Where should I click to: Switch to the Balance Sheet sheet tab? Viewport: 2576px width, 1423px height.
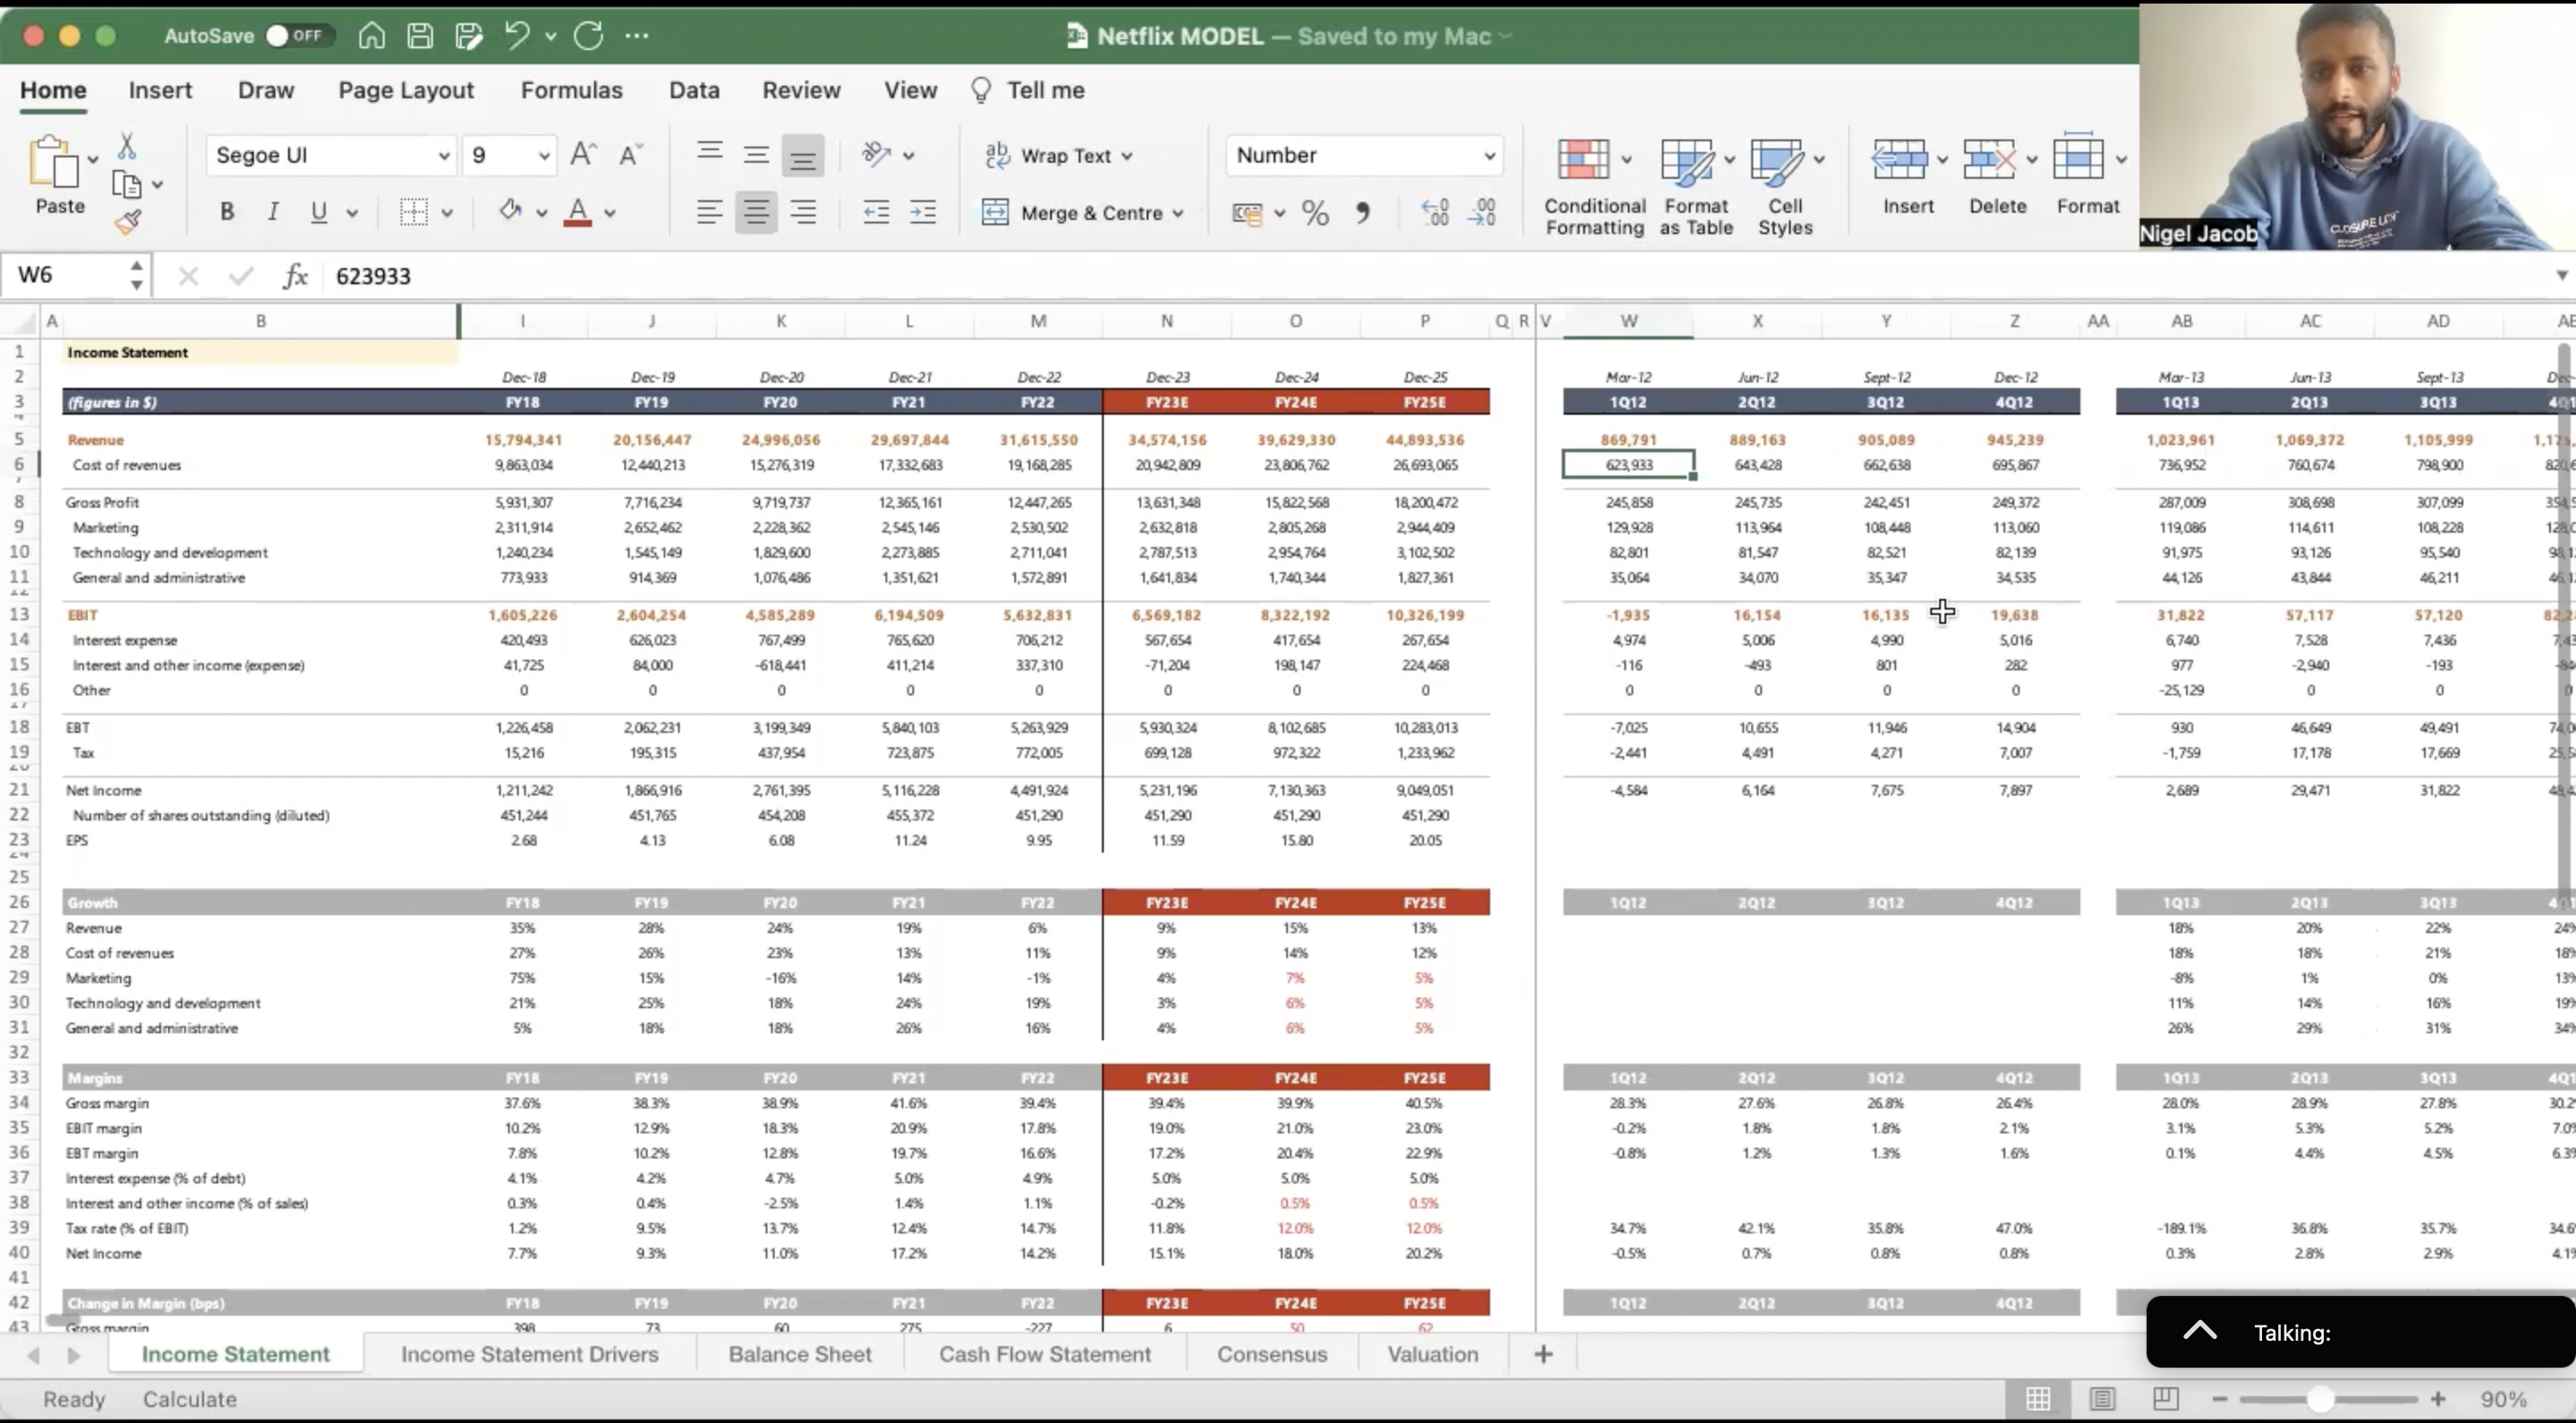click(x=800, y=1354)
